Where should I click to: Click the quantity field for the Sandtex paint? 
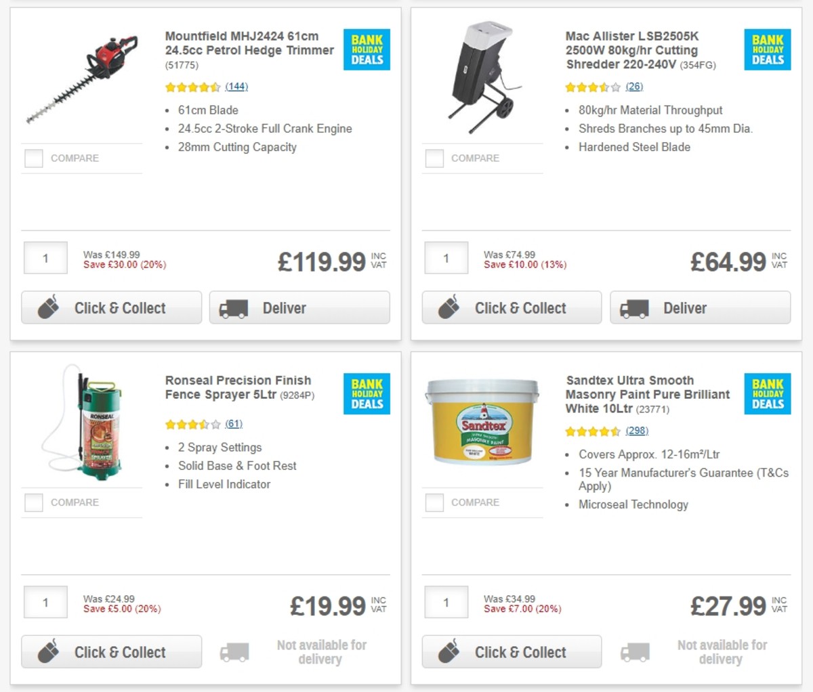(x=446, y=602)
